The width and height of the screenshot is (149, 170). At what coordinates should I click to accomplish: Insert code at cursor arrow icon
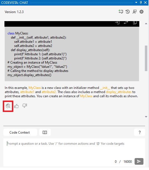117,22
